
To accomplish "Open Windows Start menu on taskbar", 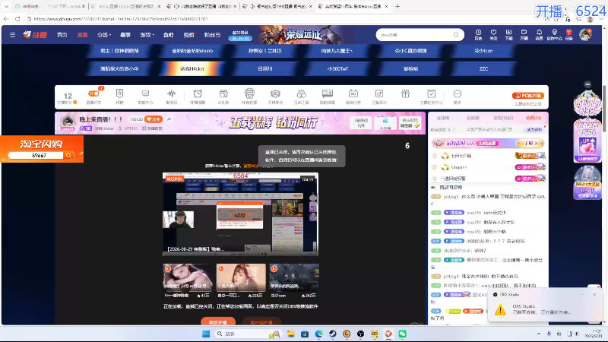I will click(x=206, y=334).
